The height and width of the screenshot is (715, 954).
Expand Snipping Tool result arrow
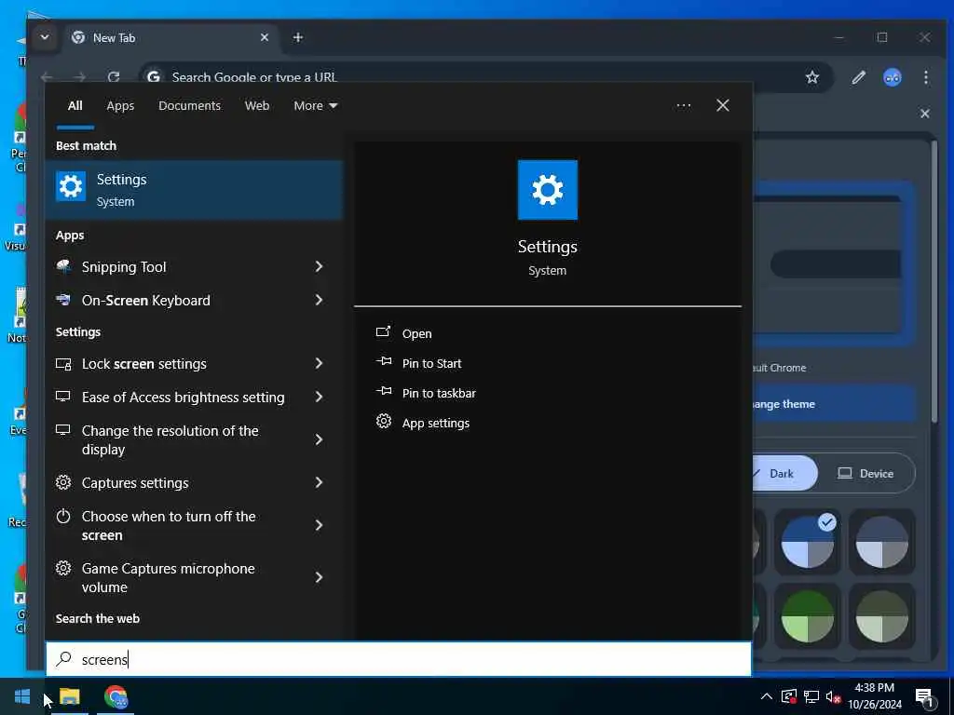point(319,266)
